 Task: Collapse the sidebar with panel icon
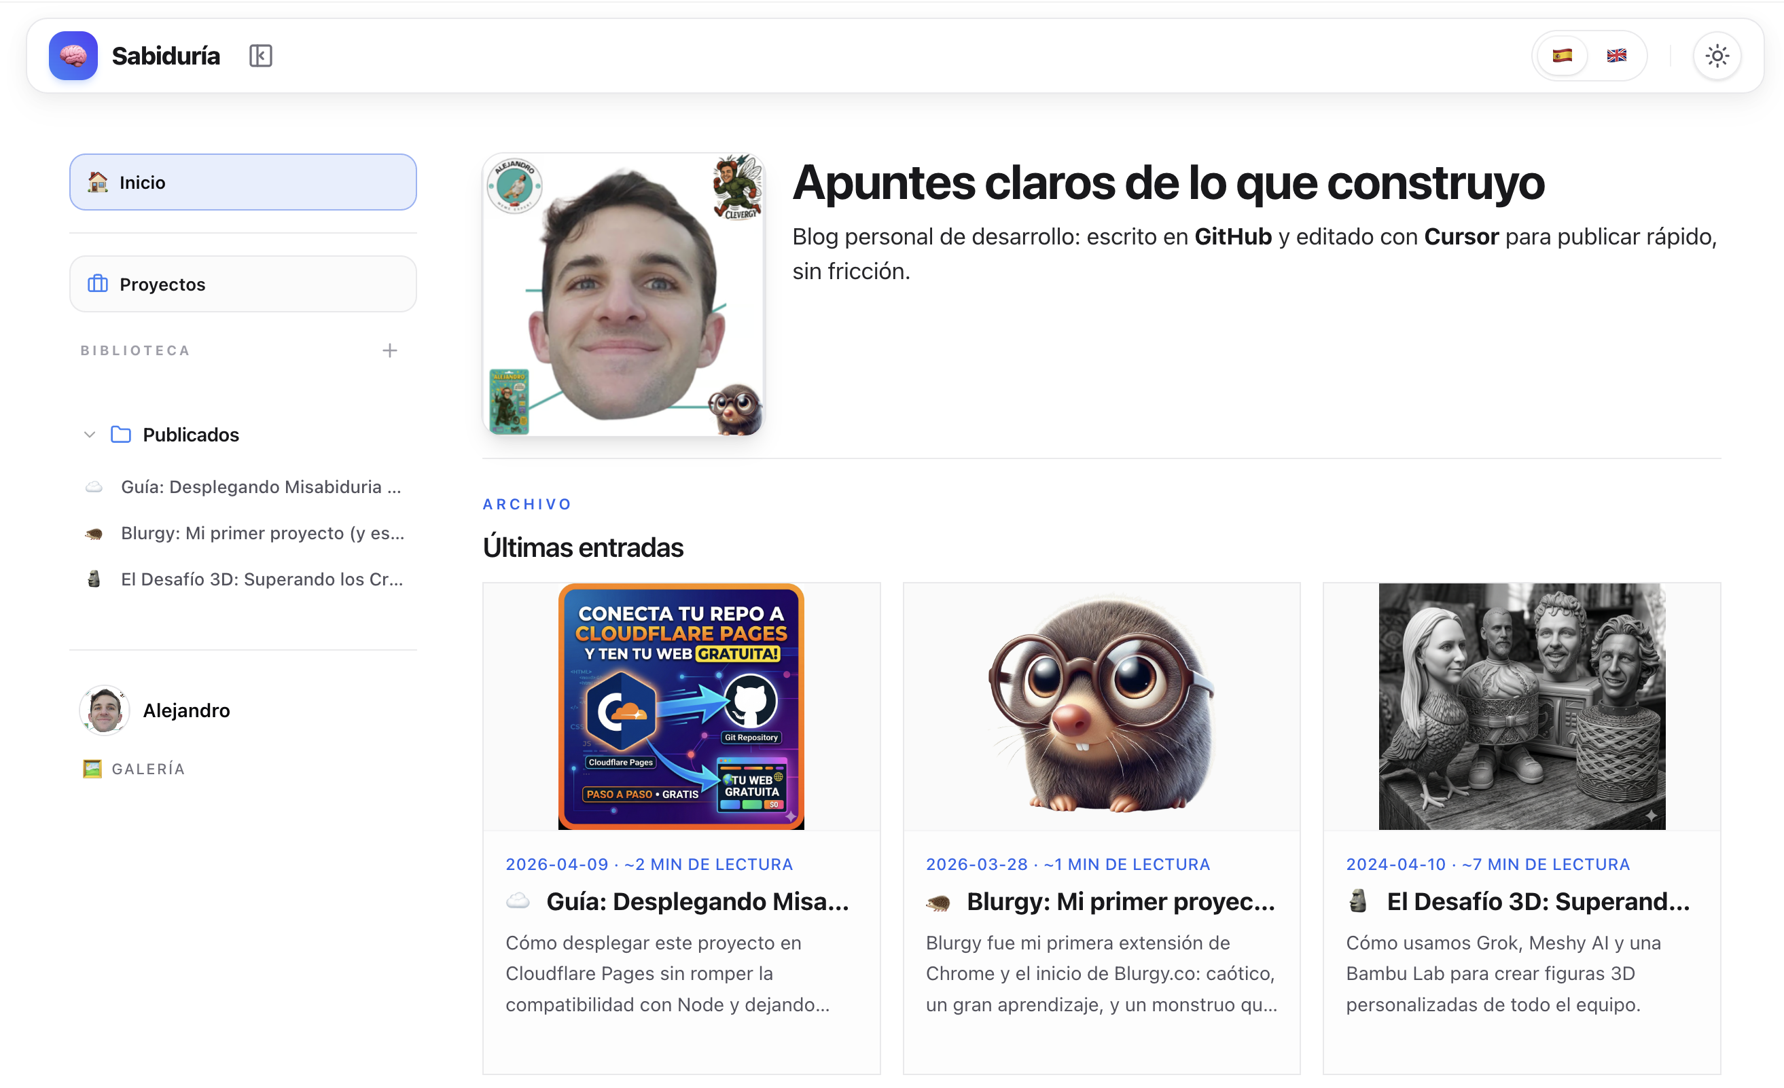[261, 56]
